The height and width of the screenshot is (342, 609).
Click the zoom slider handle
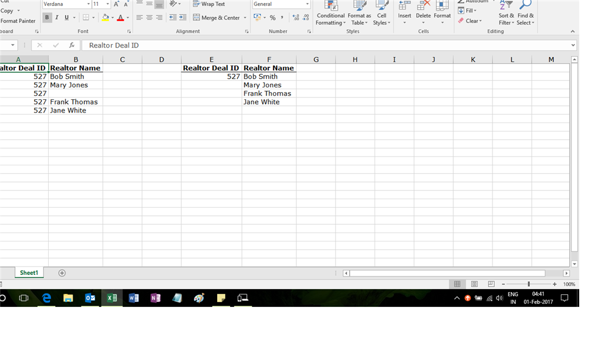(x=529, y=284)
